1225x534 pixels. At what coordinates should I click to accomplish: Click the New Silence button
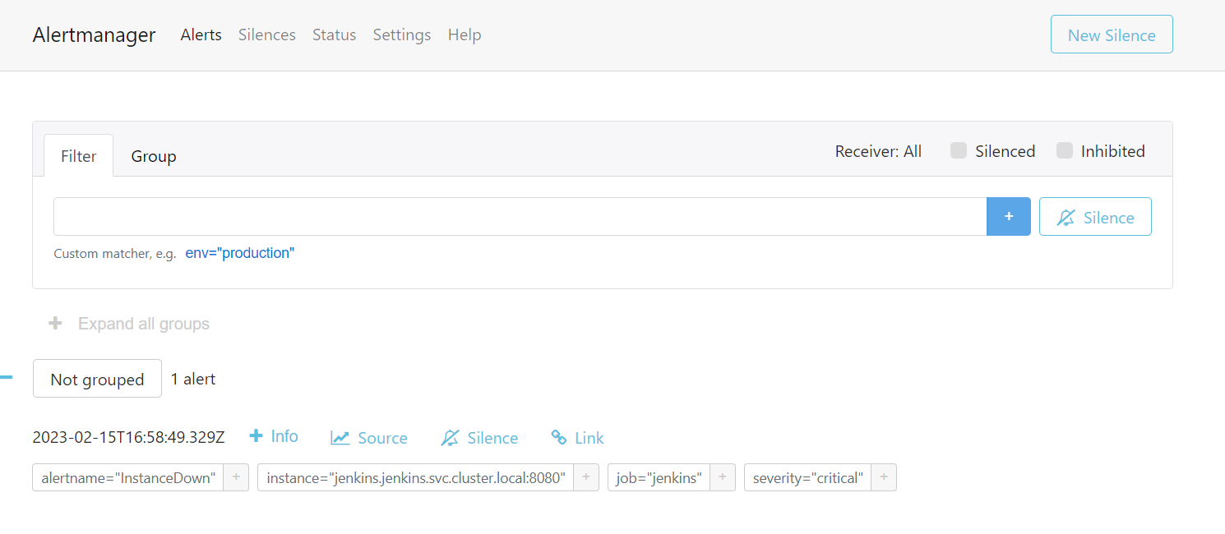point(1111,35)
